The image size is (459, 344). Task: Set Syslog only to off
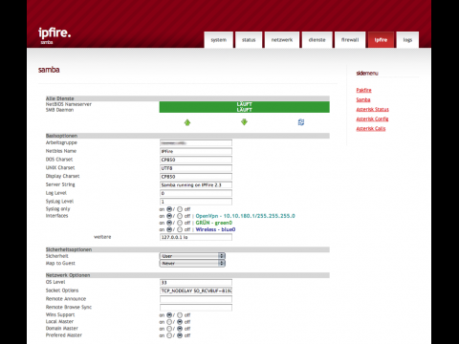pyautogui.click(x=180, y=209)
